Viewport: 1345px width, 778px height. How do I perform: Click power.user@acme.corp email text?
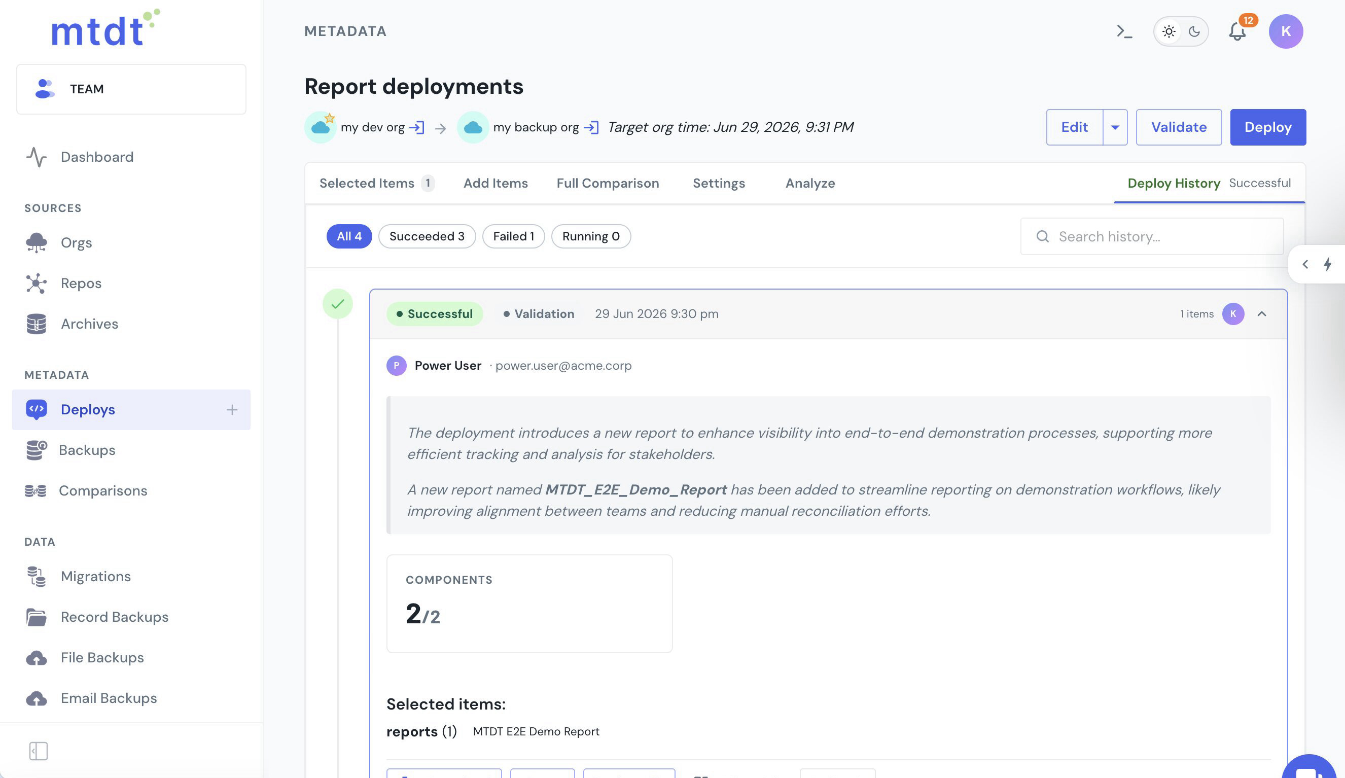coord(563,366)
